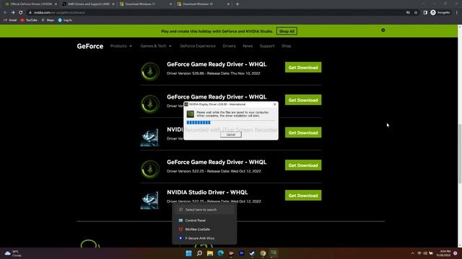Get Download for driver version 526.86

(x=303, y=67)
